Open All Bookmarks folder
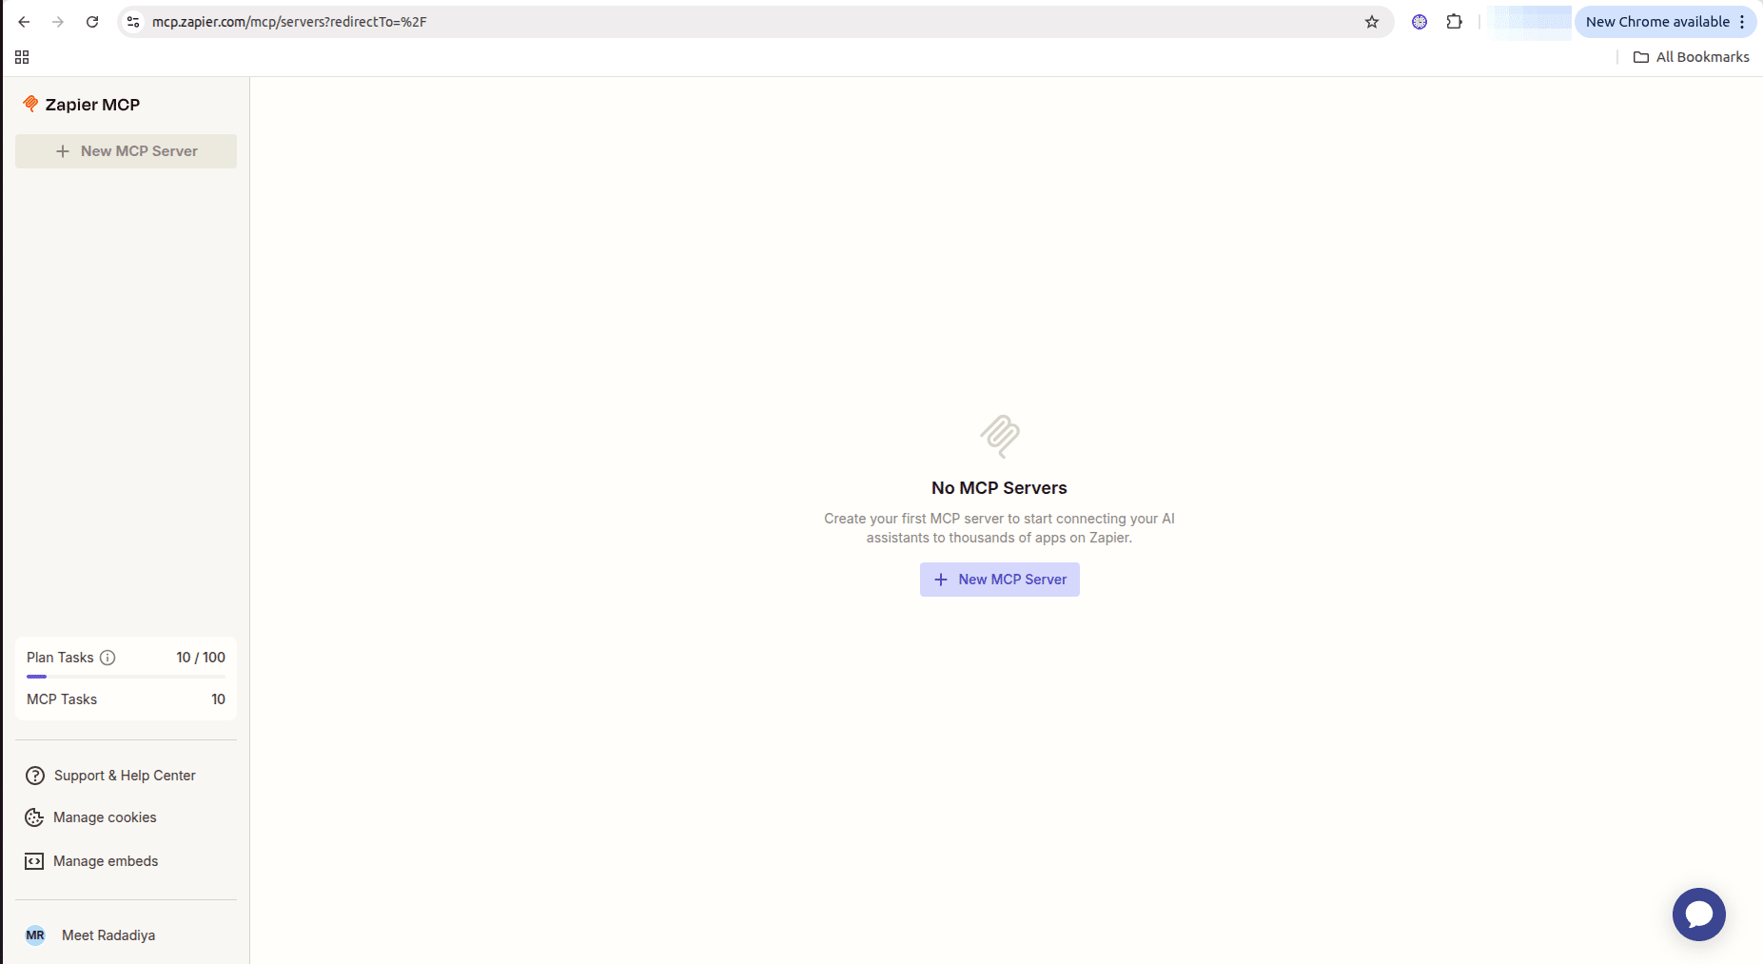The image size is (1763, 964). click(1692, 57)
